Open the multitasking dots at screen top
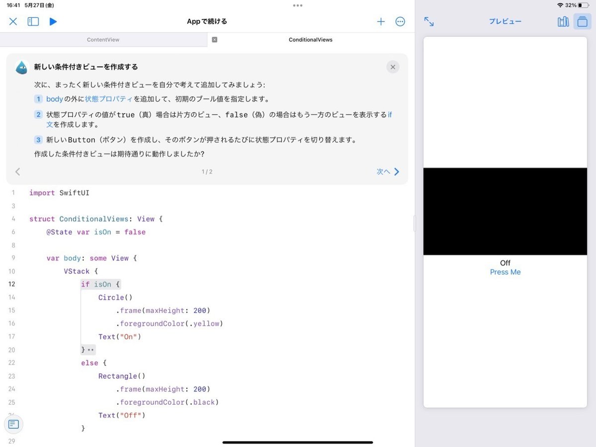 [298, 5]
